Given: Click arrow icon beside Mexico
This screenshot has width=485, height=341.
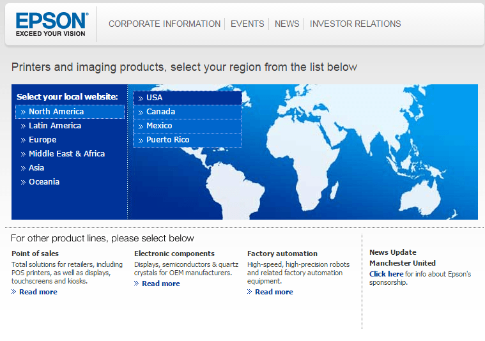Looking at the screenshot, I should [141, 126].
